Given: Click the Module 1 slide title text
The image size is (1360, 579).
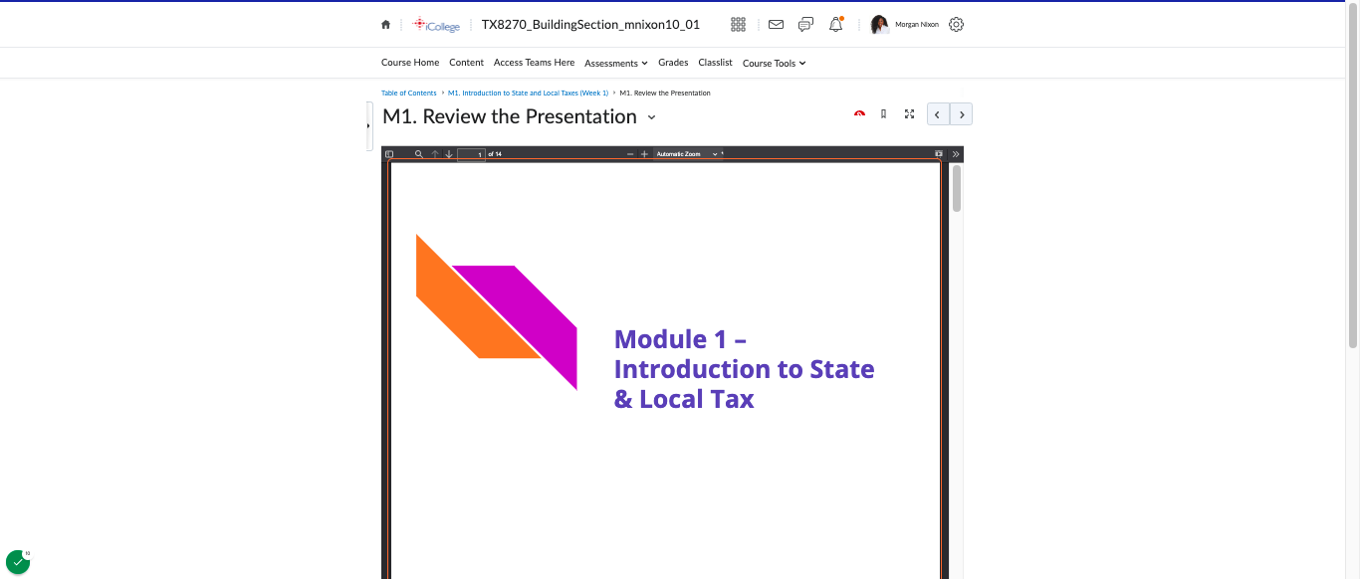Looking at the screenshot, I should click(744, 369).
